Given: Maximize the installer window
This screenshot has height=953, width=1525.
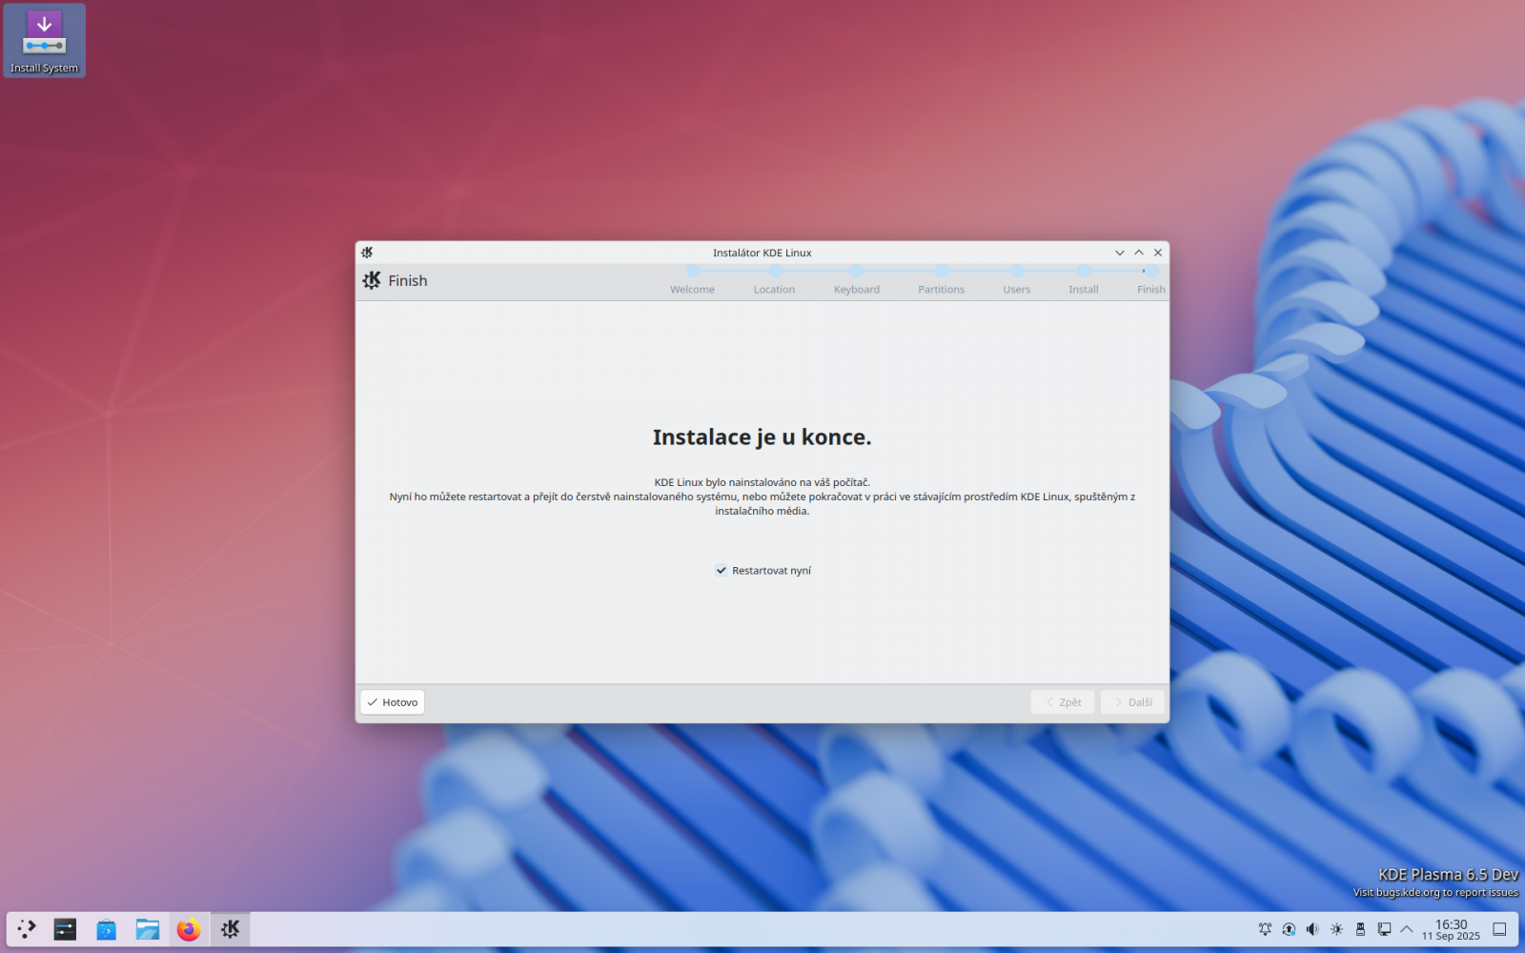Looking at the screenshot, I should 1139,253.
